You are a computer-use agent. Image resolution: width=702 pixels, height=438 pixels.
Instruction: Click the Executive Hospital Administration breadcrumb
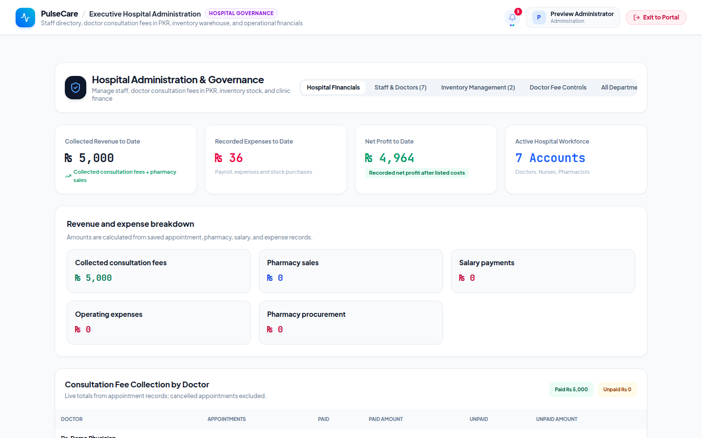[x=145, y=14]
